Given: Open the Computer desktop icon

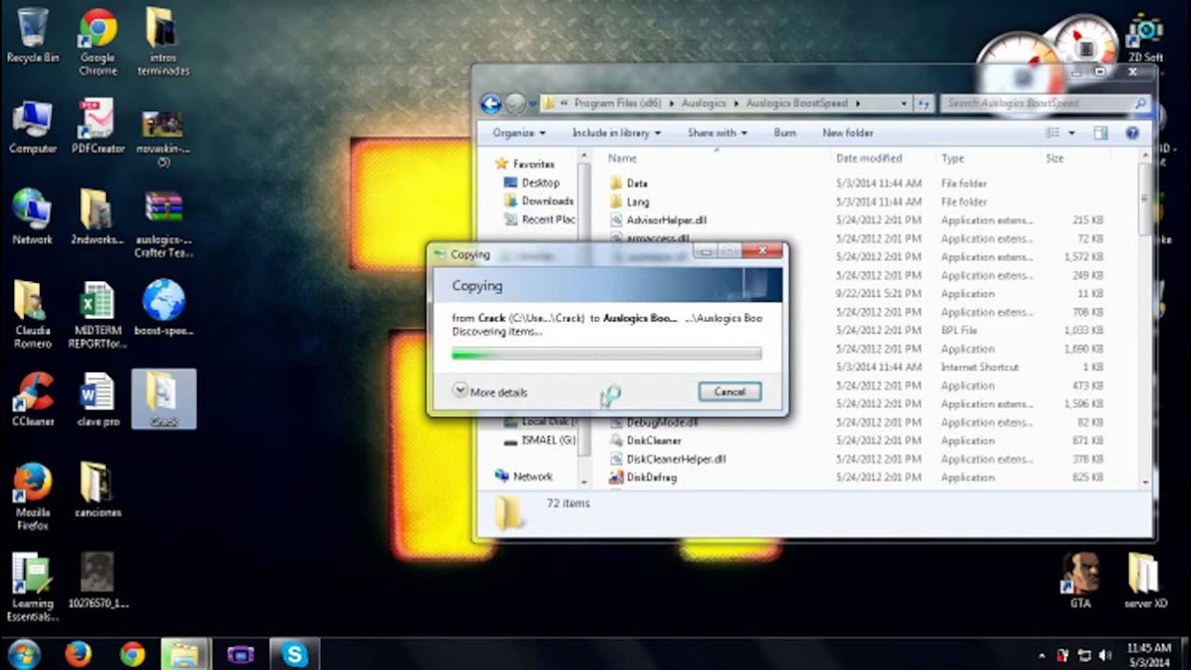Looking at the screenshot, I should (33, 127).
